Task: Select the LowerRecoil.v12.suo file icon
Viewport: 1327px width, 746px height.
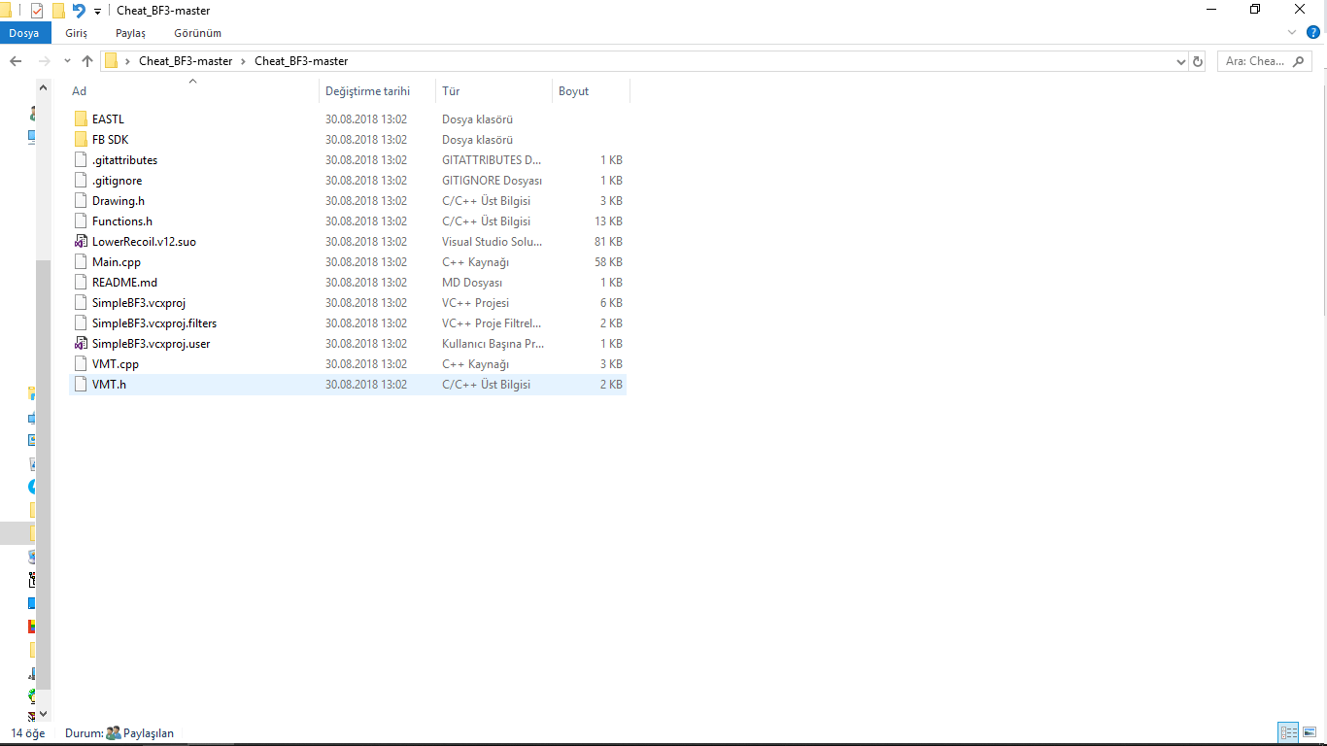Action: 81,242
